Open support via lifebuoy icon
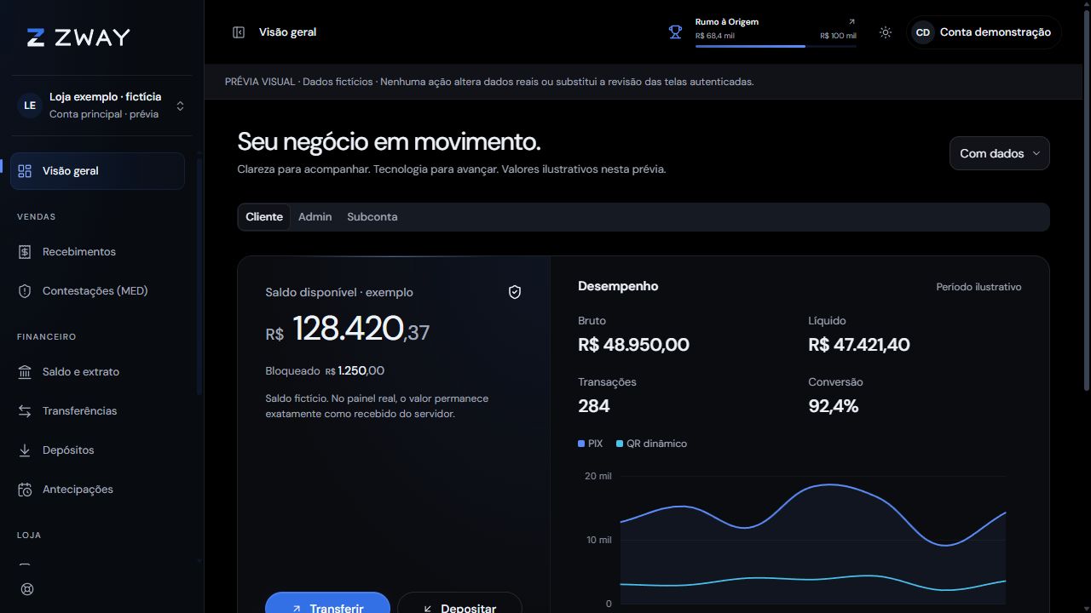 point(27,589)
